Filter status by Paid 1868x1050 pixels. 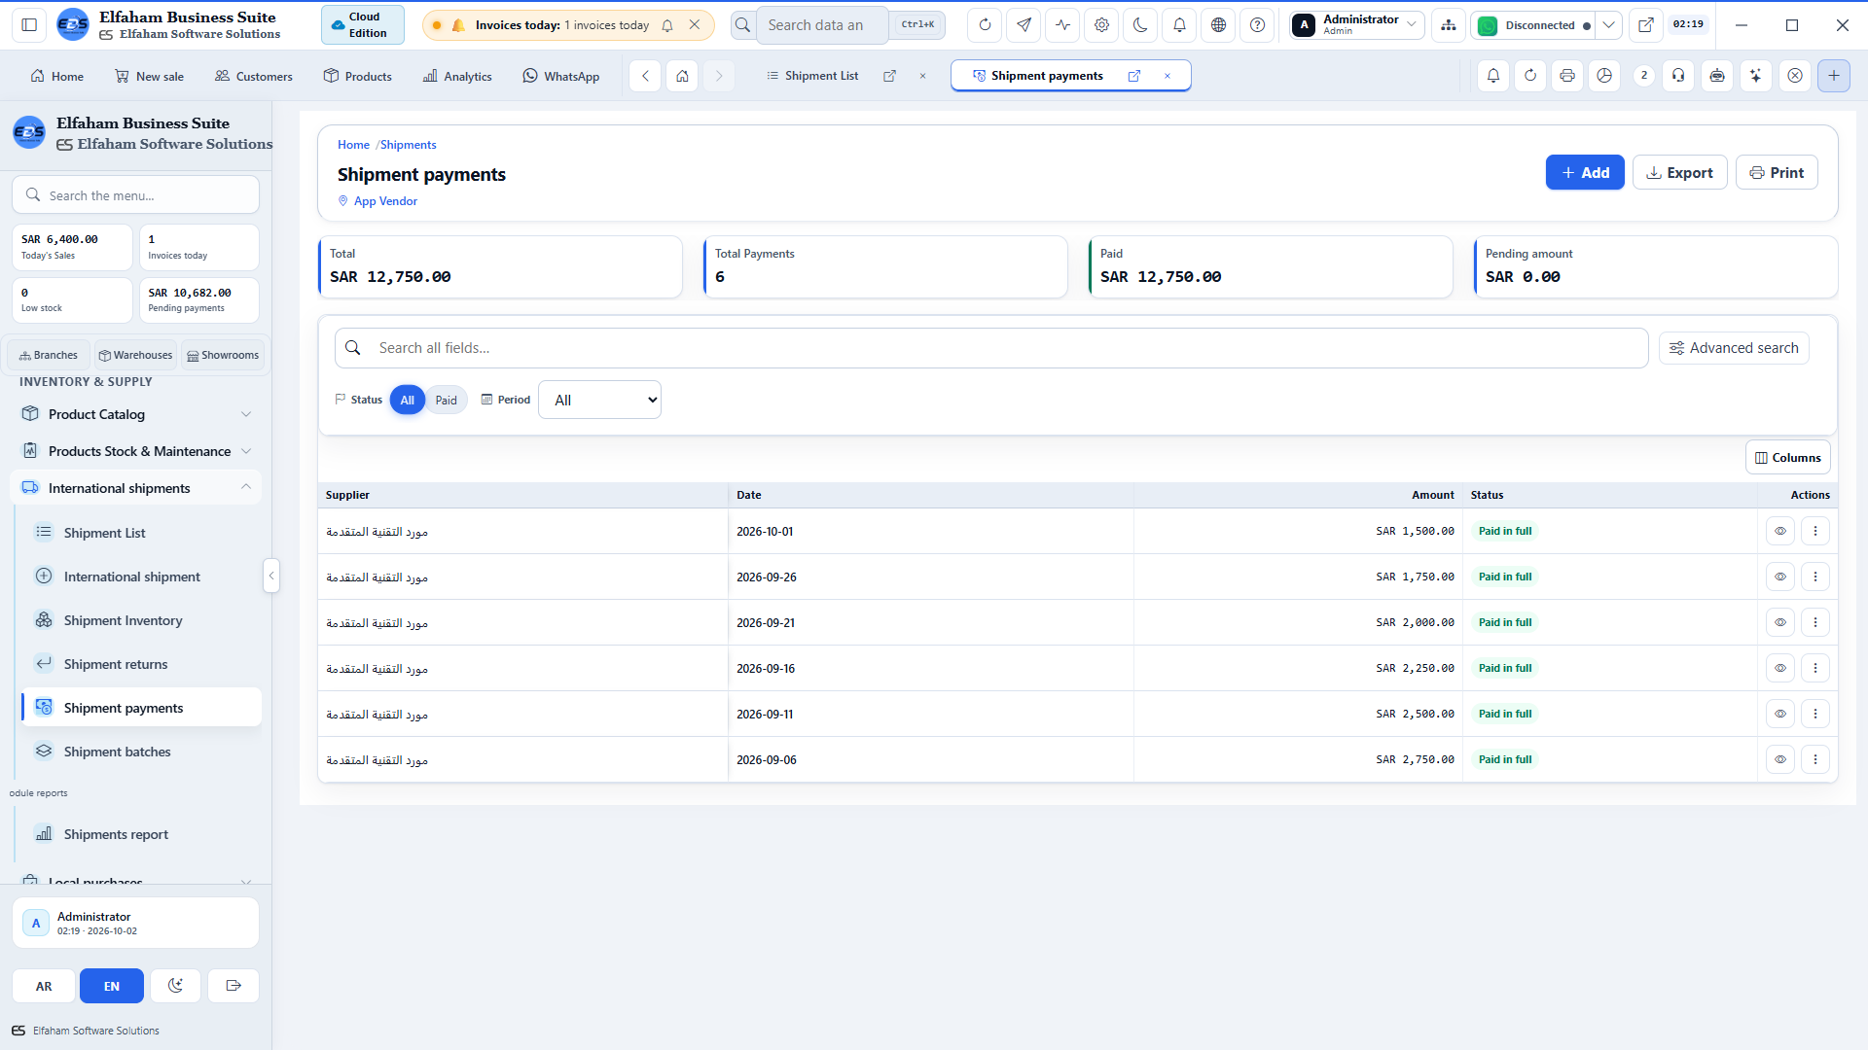pyautogui.click(x=446, y=400)
